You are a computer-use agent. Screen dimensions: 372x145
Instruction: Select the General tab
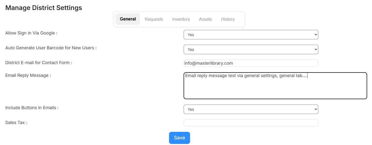point(128,19)
